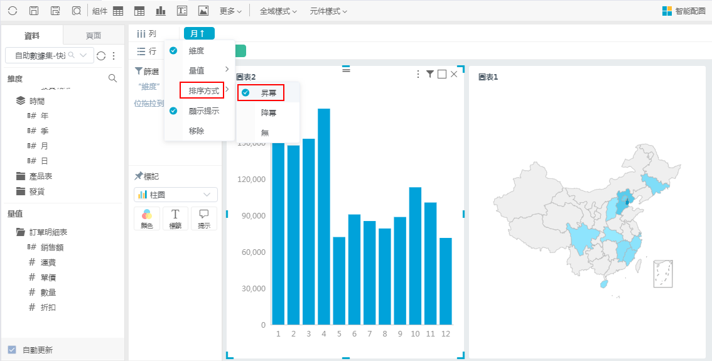Open the three-dot menu on 圖表2
The width and height of the screenshot is (712, 361).
pyautogui.click(x=419, y=74)
